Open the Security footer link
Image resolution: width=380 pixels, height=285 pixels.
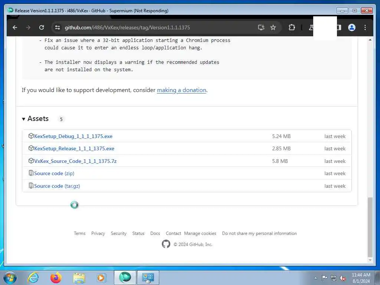118,233
